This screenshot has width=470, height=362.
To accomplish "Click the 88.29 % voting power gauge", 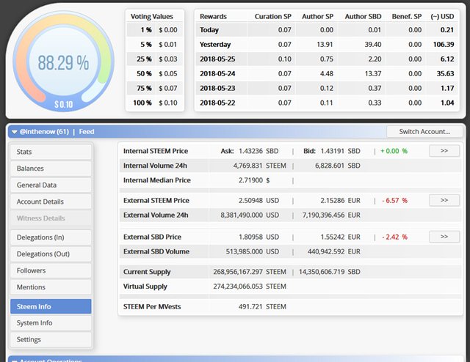I will coord(63,63).
